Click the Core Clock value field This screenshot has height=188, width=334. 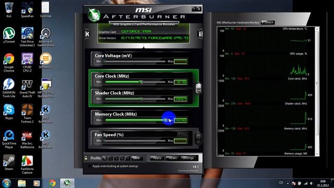(x=181, y=82)
